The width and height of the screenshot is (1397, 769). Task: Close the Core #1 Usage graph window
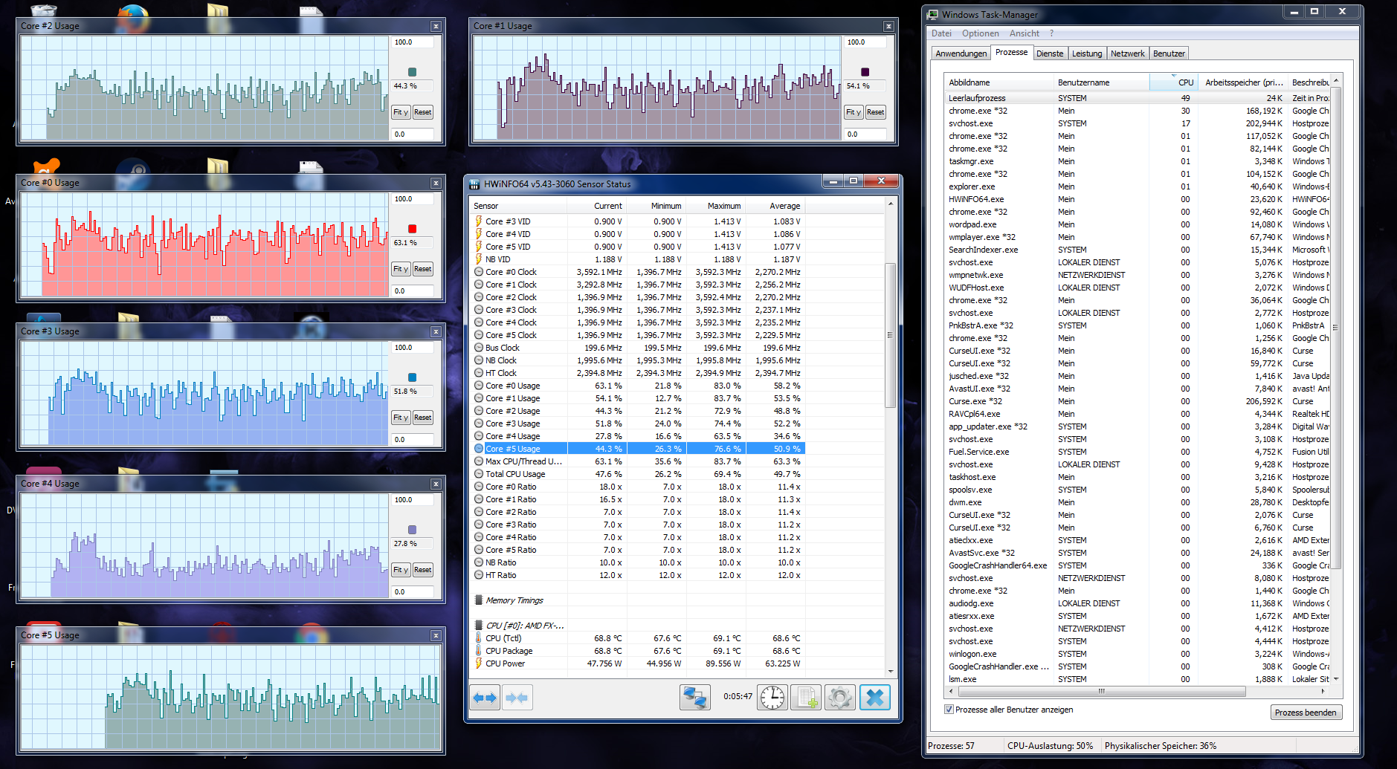pos(888,27)
